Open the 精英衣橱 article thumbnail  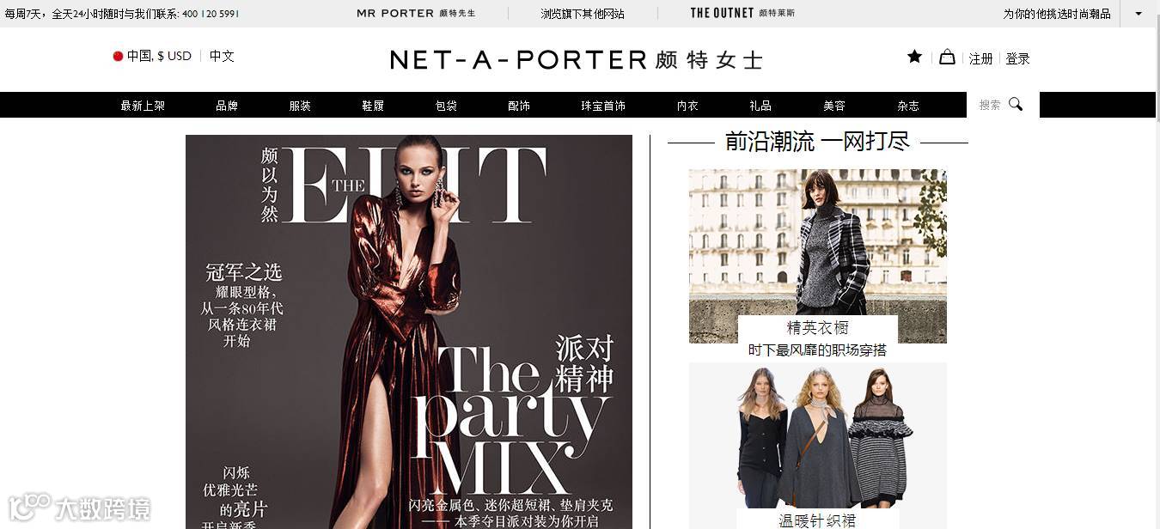point(818,256)
